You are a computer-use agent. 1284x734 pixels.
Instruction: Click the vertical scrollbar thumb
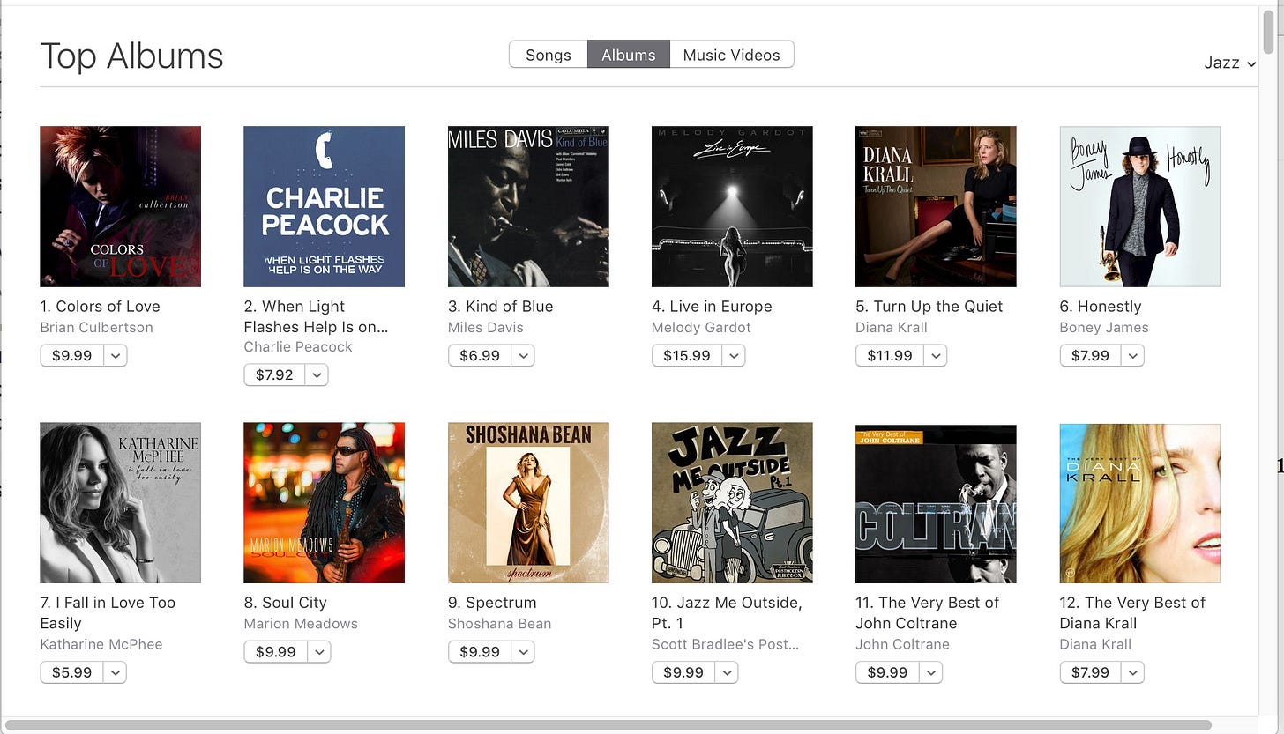pos(1270,31)
